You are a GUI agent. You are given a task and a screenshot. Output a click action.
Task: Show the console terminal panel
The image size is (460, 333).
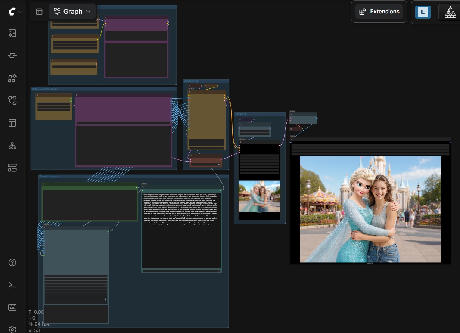click(x=12, y=285)
